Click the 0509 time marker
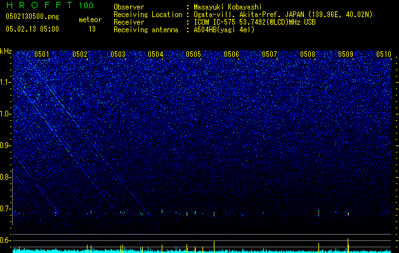The height and width of the screenshot is (253, 399). pos(346,54)
